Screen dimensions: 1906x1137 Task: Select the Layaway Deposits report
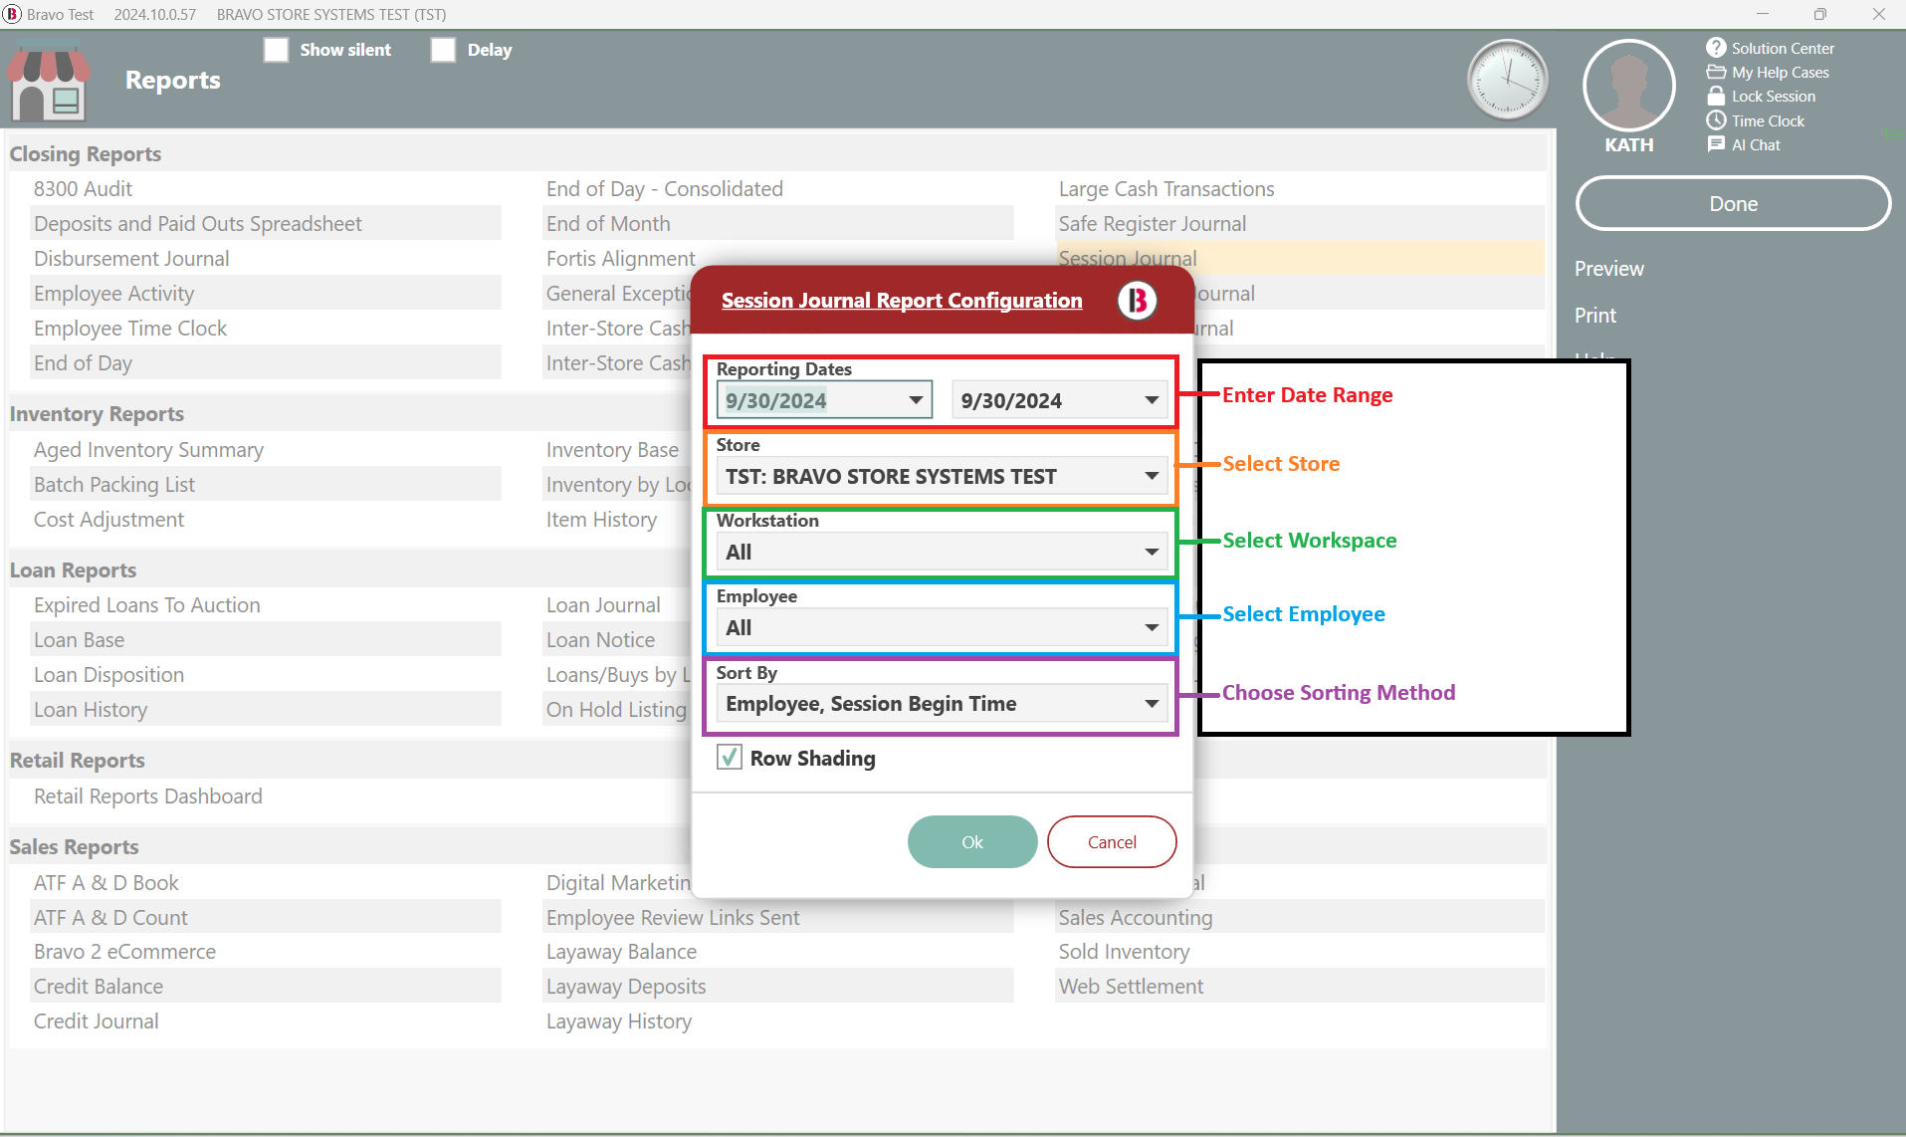625,986
